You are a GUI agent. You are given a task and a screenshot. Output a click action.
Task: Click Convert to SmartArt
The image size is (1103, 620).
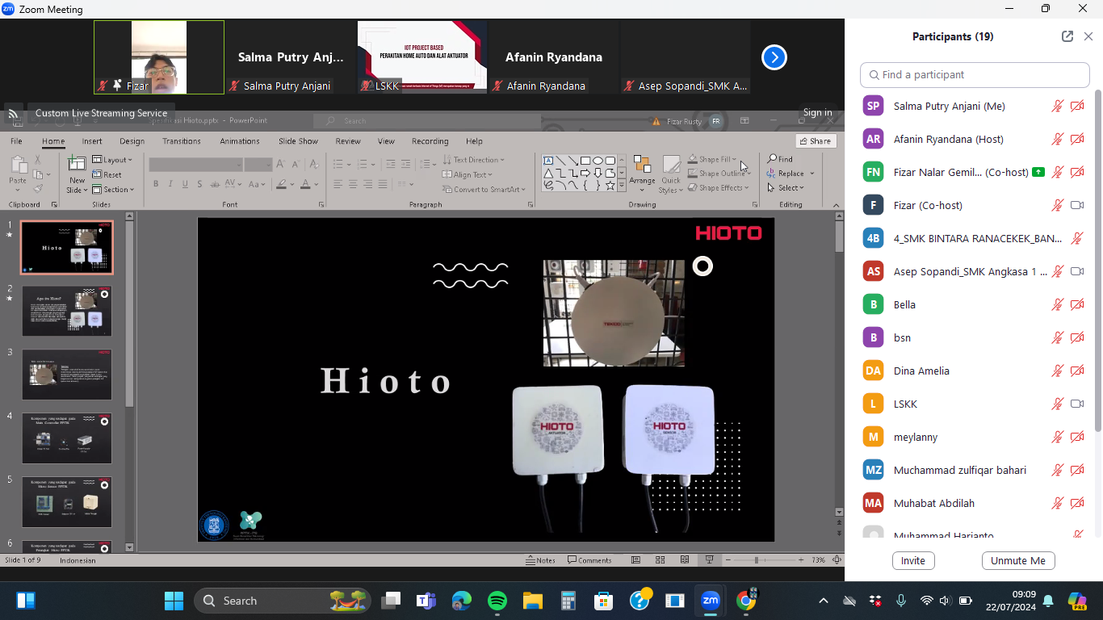point(484,190)
